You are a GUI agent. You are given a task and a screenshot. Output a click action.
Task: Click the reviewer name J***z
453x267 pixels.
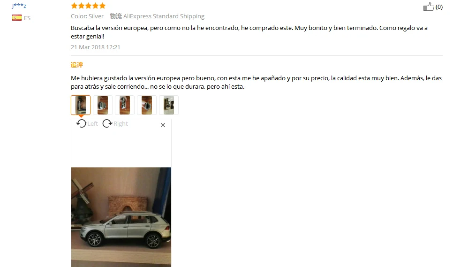pos(19,6)
